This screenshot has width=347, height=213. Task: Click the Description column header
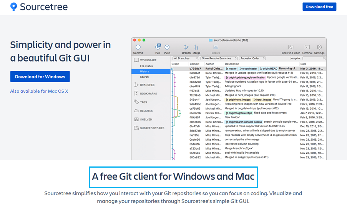(232, 64)
